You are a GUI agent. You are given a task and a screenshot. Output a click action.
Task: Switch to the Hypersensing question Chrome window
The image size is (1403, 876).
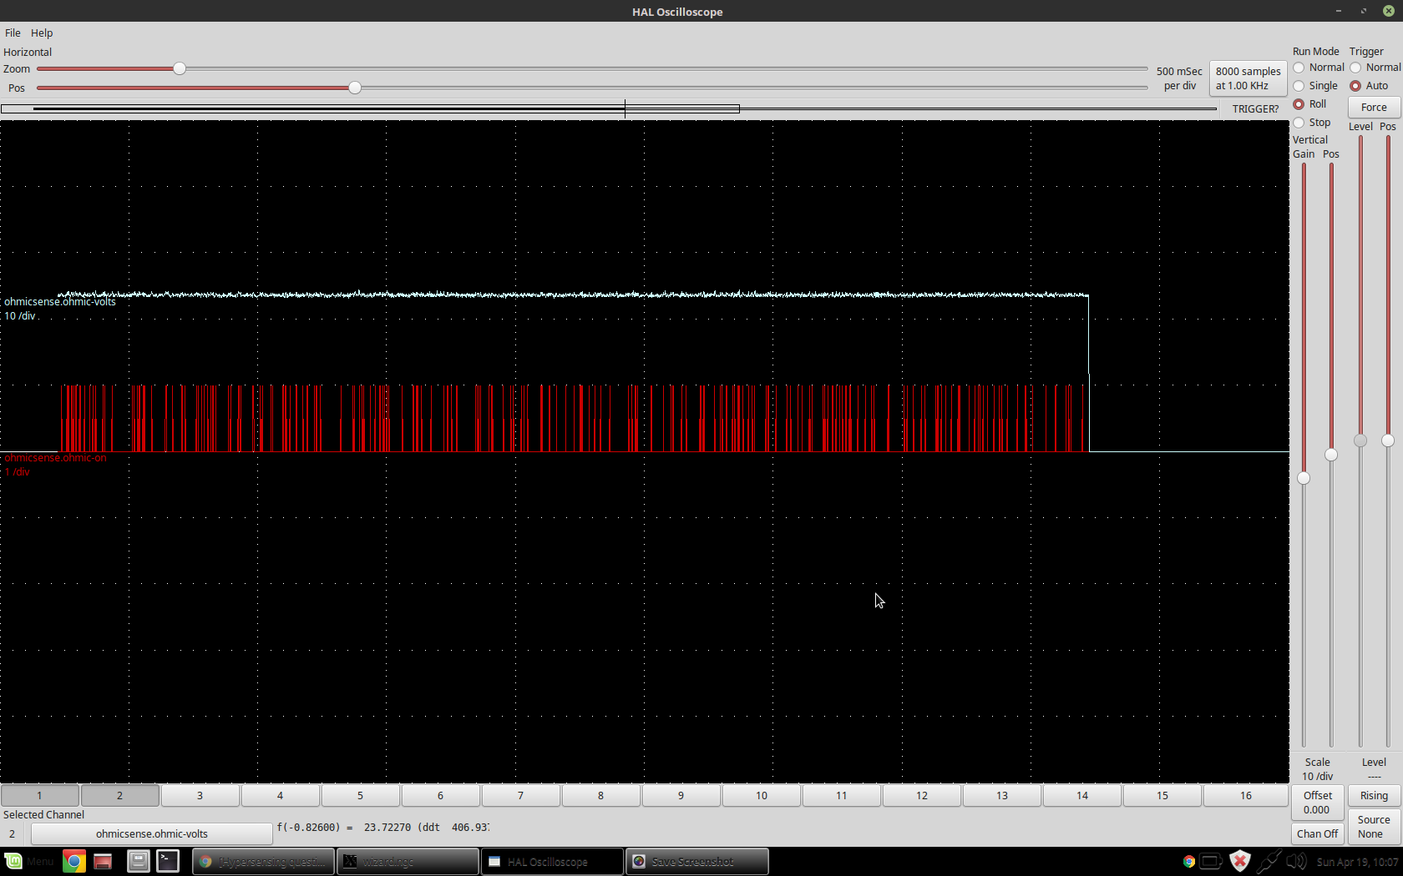(264, 861)
